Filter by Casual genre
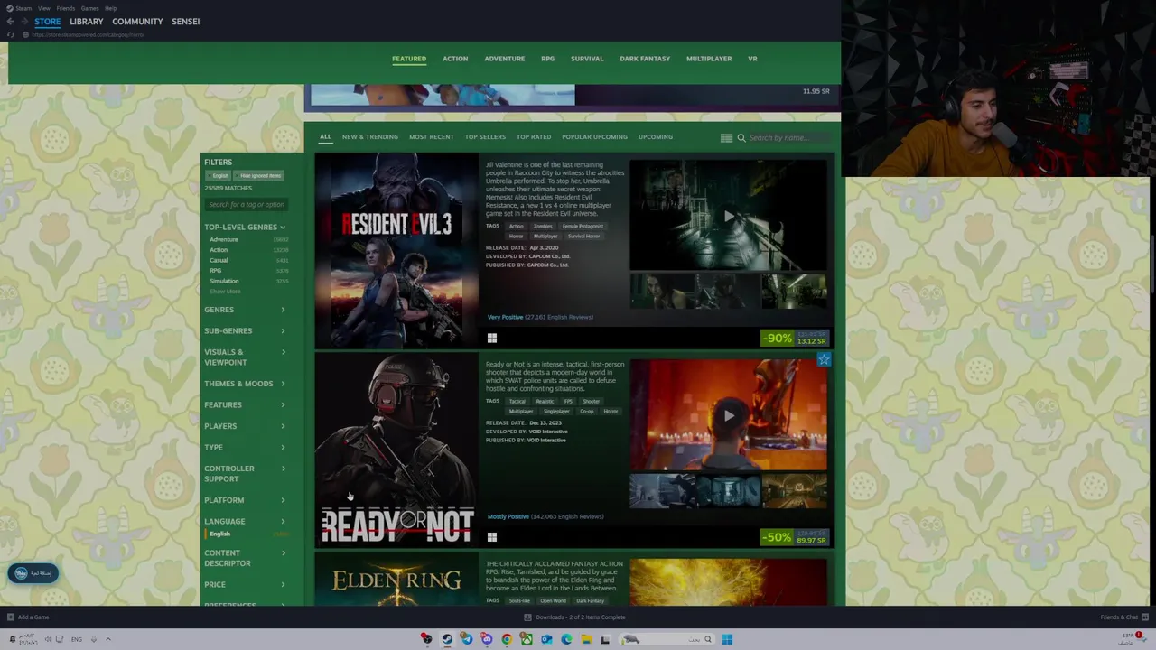This screenshot has height=650, width=1156. [x=219, y=260]
